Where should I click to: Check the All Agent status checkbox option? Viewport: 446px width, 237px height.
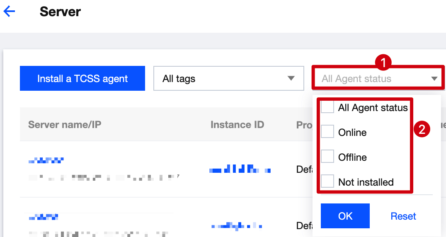[327, 108]
